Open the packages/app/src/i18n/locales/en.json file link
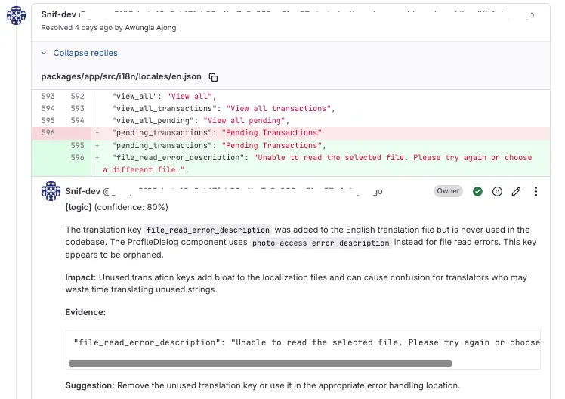This screenshot has height=399, width=565. coord(121,77)
